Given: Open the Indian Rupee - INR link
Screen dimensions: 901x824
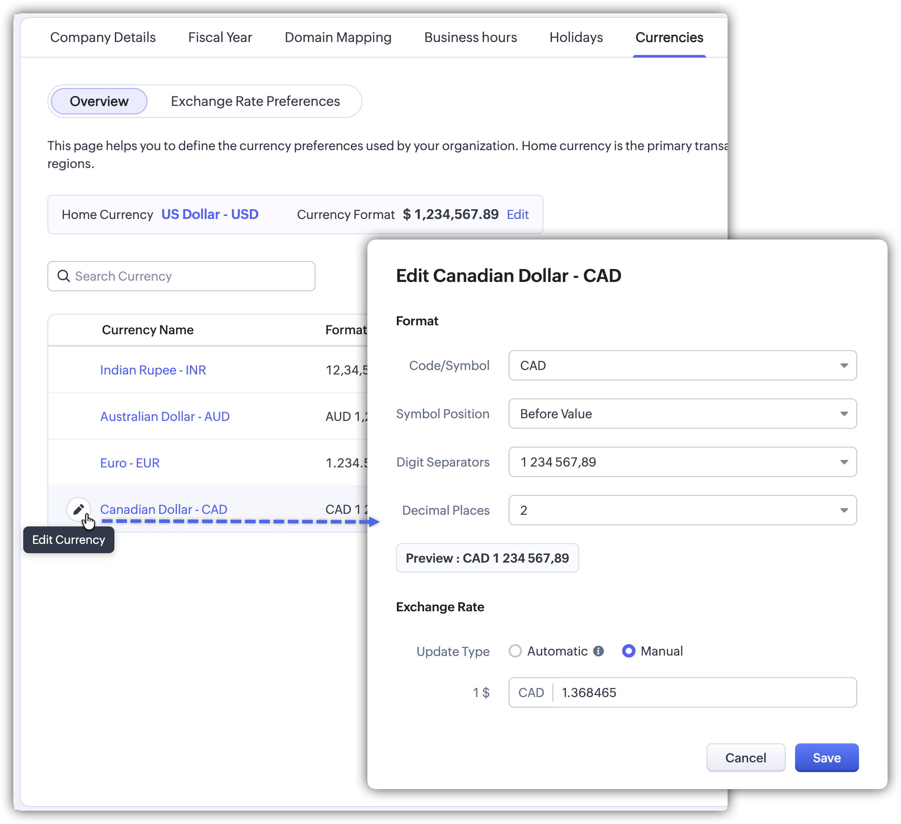Looking at the screenshot, I should (x=153, y=370).
